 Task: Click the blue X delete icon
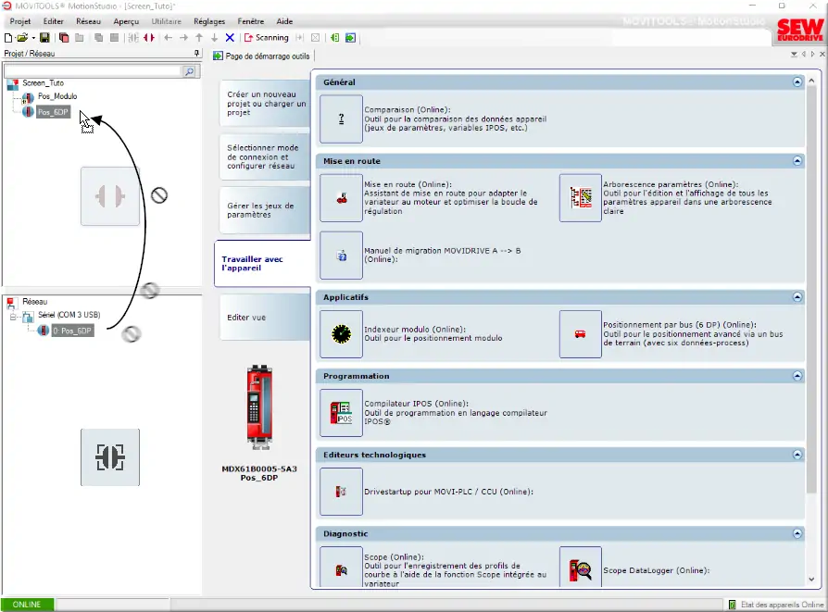(230, 38)
